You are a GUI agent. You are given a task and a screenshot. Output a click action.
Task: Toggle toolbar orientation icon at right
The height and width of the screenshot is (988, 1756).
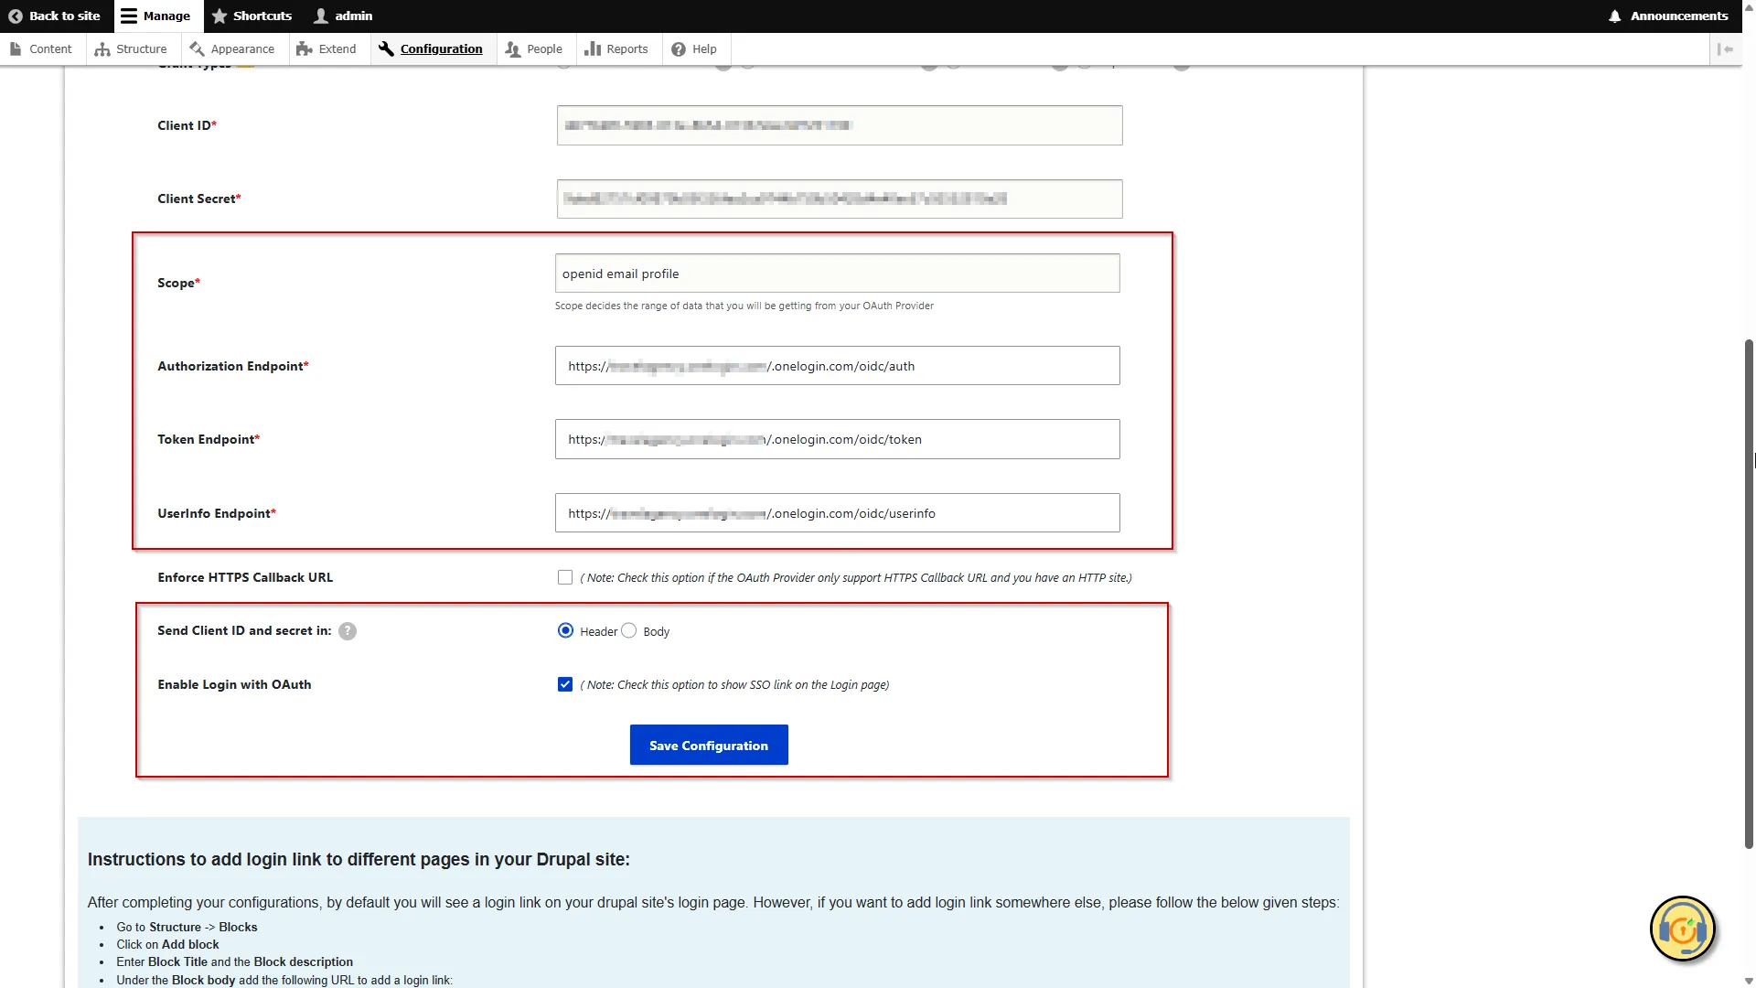pyautogui.click(x=1725, y=49)
